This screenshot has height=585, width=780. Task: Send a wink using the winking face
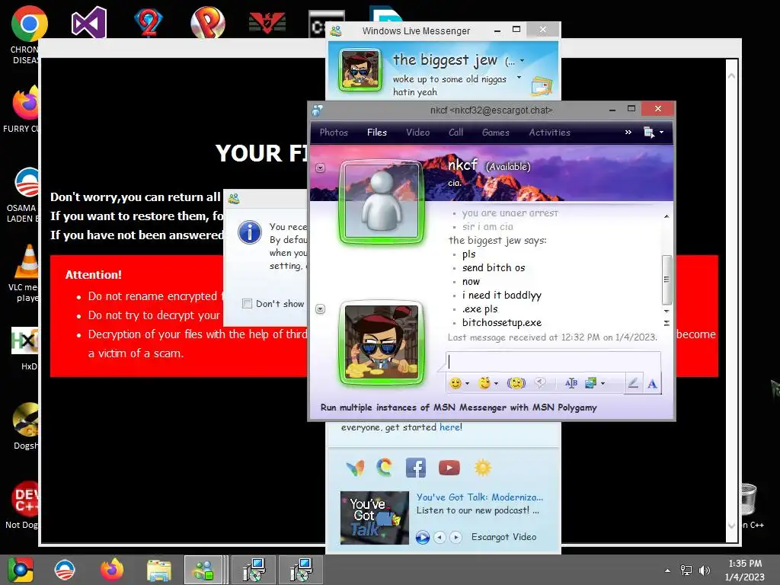point(484,382)
